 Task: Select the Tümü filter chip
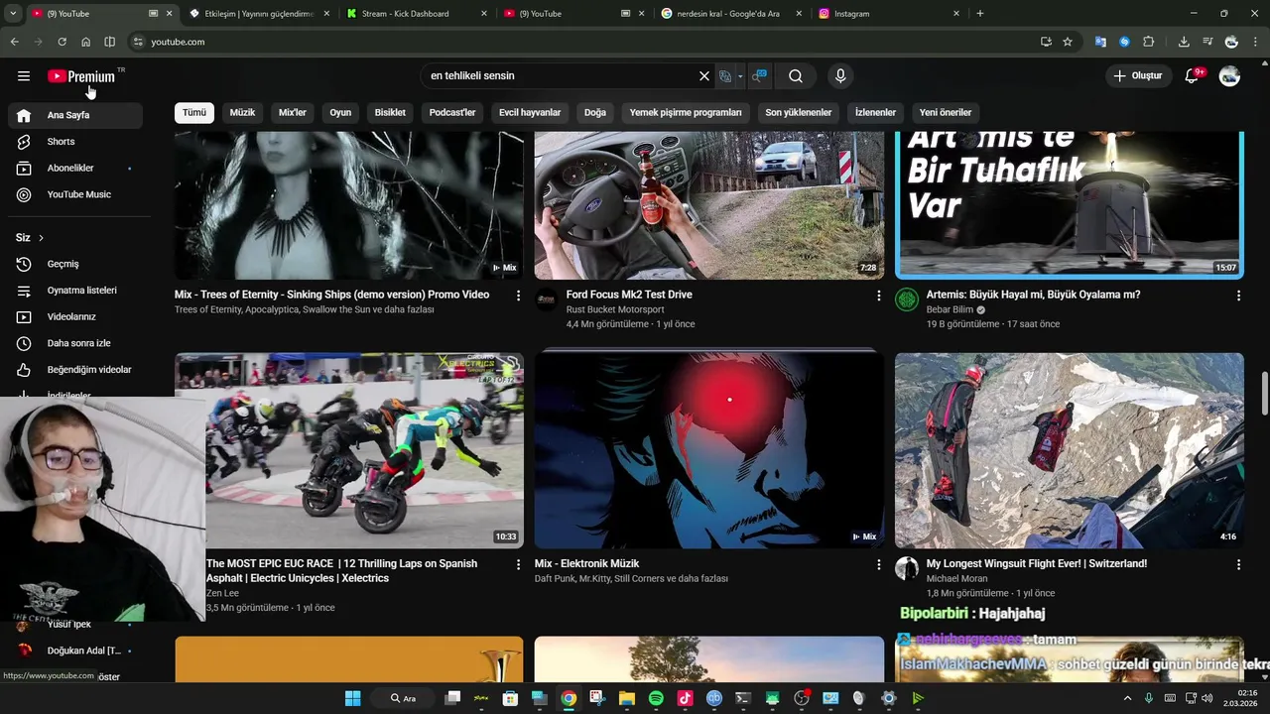(x=194, y=112)
